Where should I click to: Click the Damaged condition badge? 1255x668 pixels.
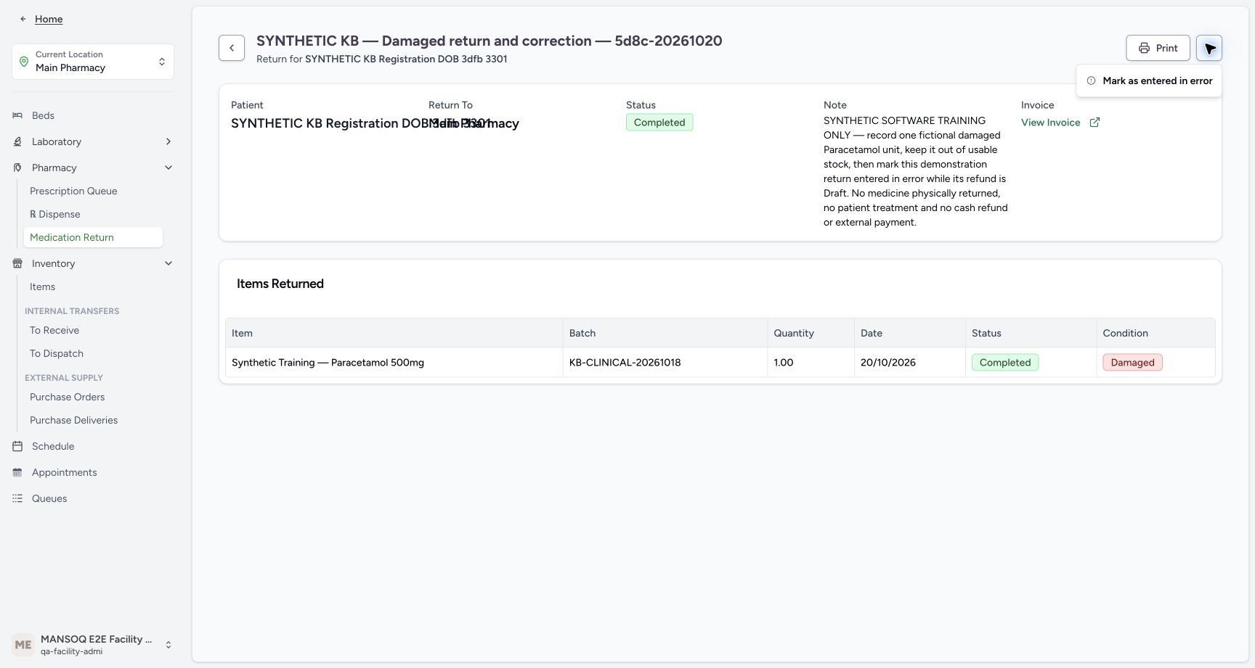(1132, 363)
